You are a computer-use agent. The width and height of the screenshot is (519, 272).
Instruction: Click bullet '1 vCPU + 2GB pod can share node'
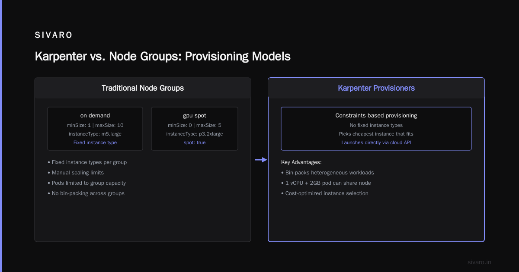point(326,183)
